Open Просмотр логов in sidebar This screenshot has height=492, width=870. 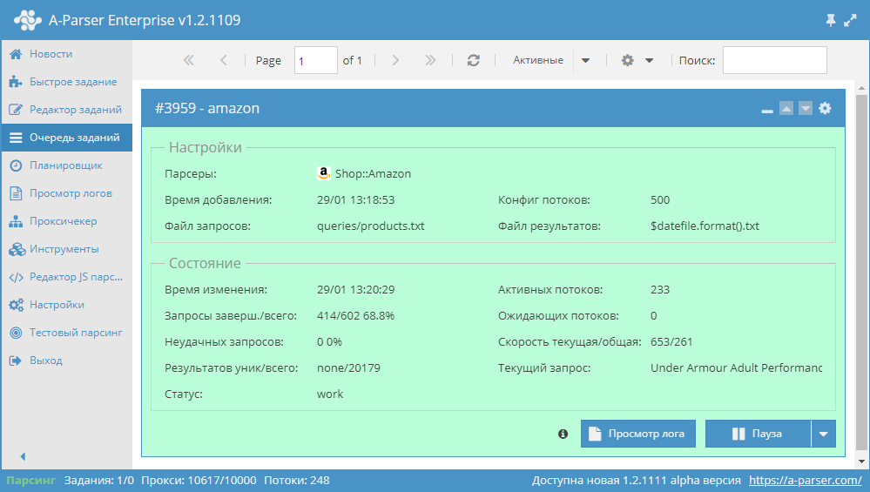coord(66,193)
